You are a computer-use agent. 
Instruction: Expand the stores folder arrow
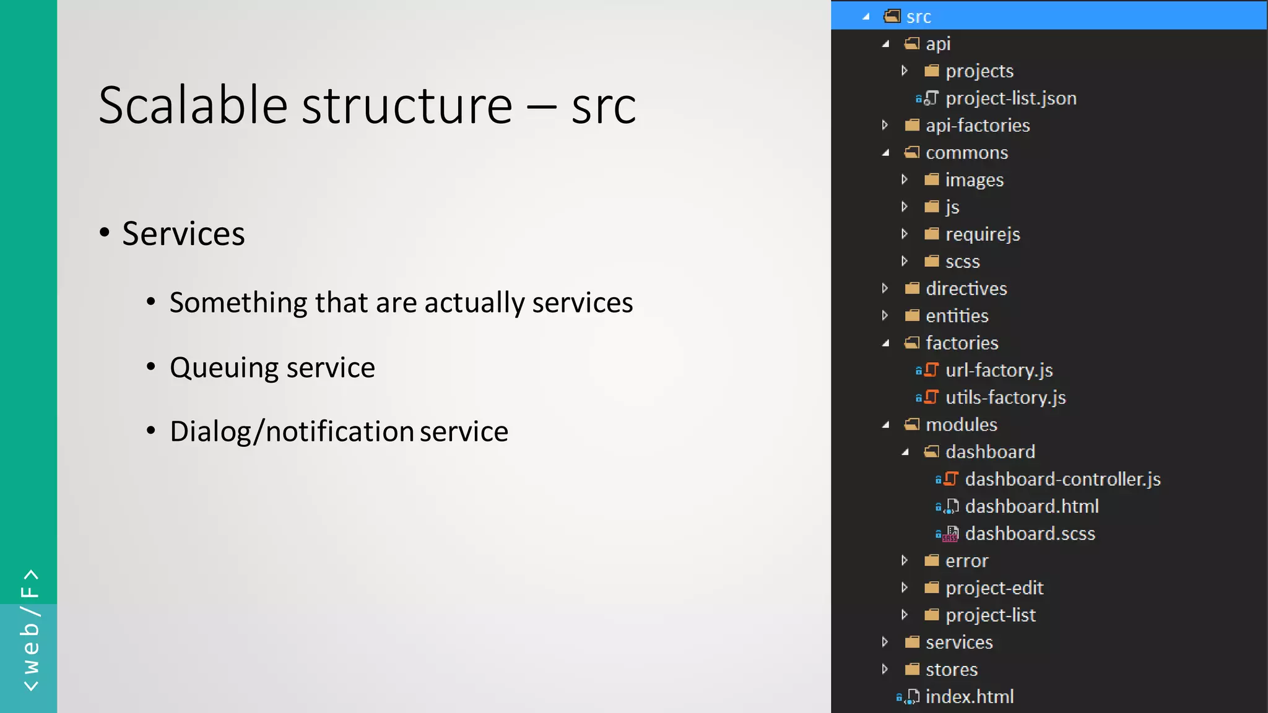pyautogui.click(x=885, y=669)
